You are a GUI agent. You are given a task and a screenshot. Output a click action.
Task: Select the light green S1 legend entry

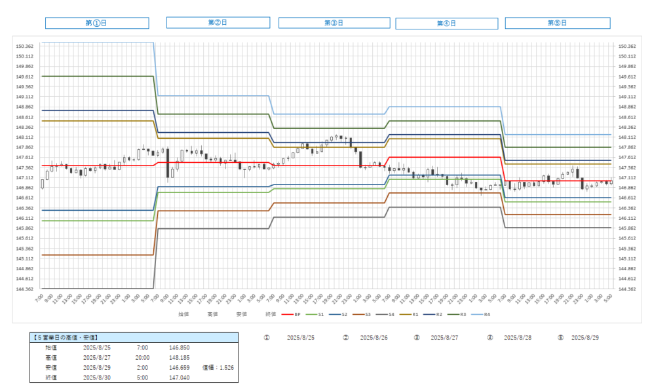coord(316,314)
